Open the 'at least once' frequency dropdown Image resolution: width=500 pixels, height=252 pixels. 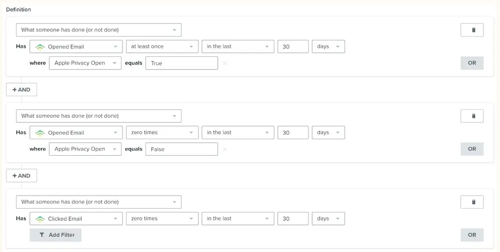click(162, 46)
